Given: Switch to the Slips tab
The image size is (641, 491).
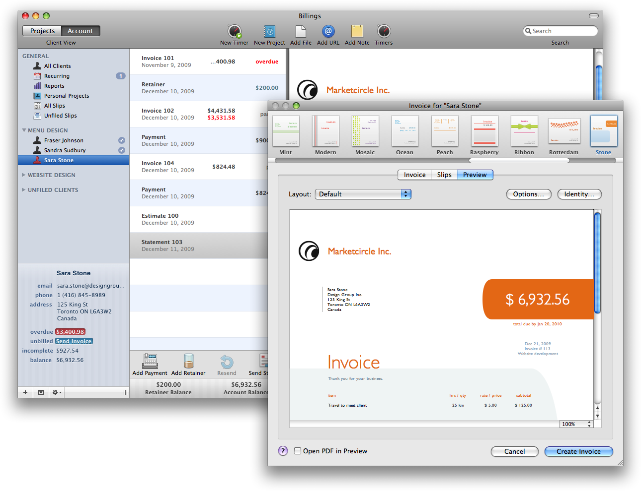Looking at the screenshot, I should click(444, 175).
